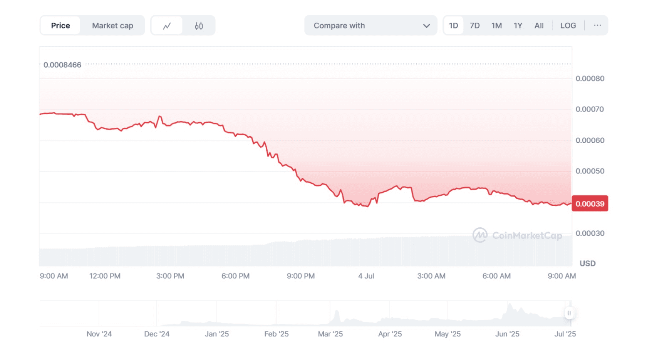Click Jun '25 on the overview timeline
This screenshot has height=363, width=647.
coord(507,334)
